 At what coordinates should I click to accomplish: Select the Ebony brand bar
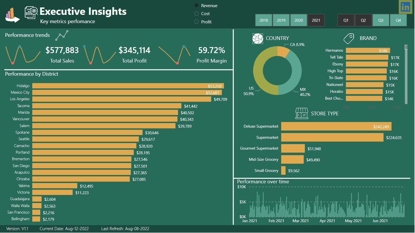[x=367, y=64]
